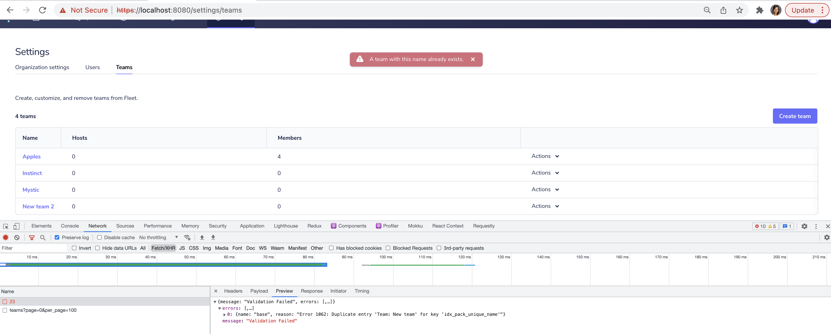Expand error item 0 in Preview
The height and width of the screenshot is (334, 831).
click(x=225, y=314)
